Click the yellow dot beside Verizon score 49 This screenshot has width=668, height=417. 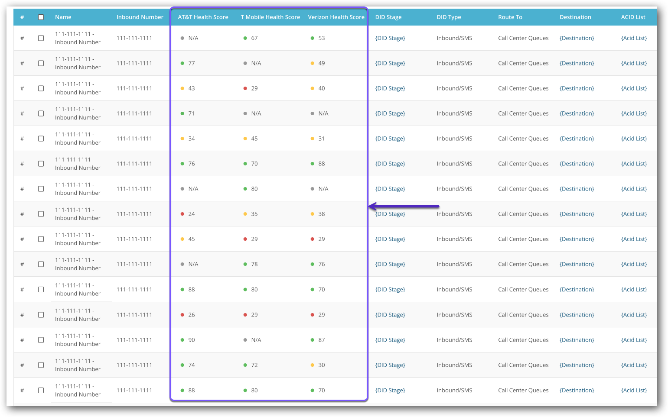tap(312, 63)
